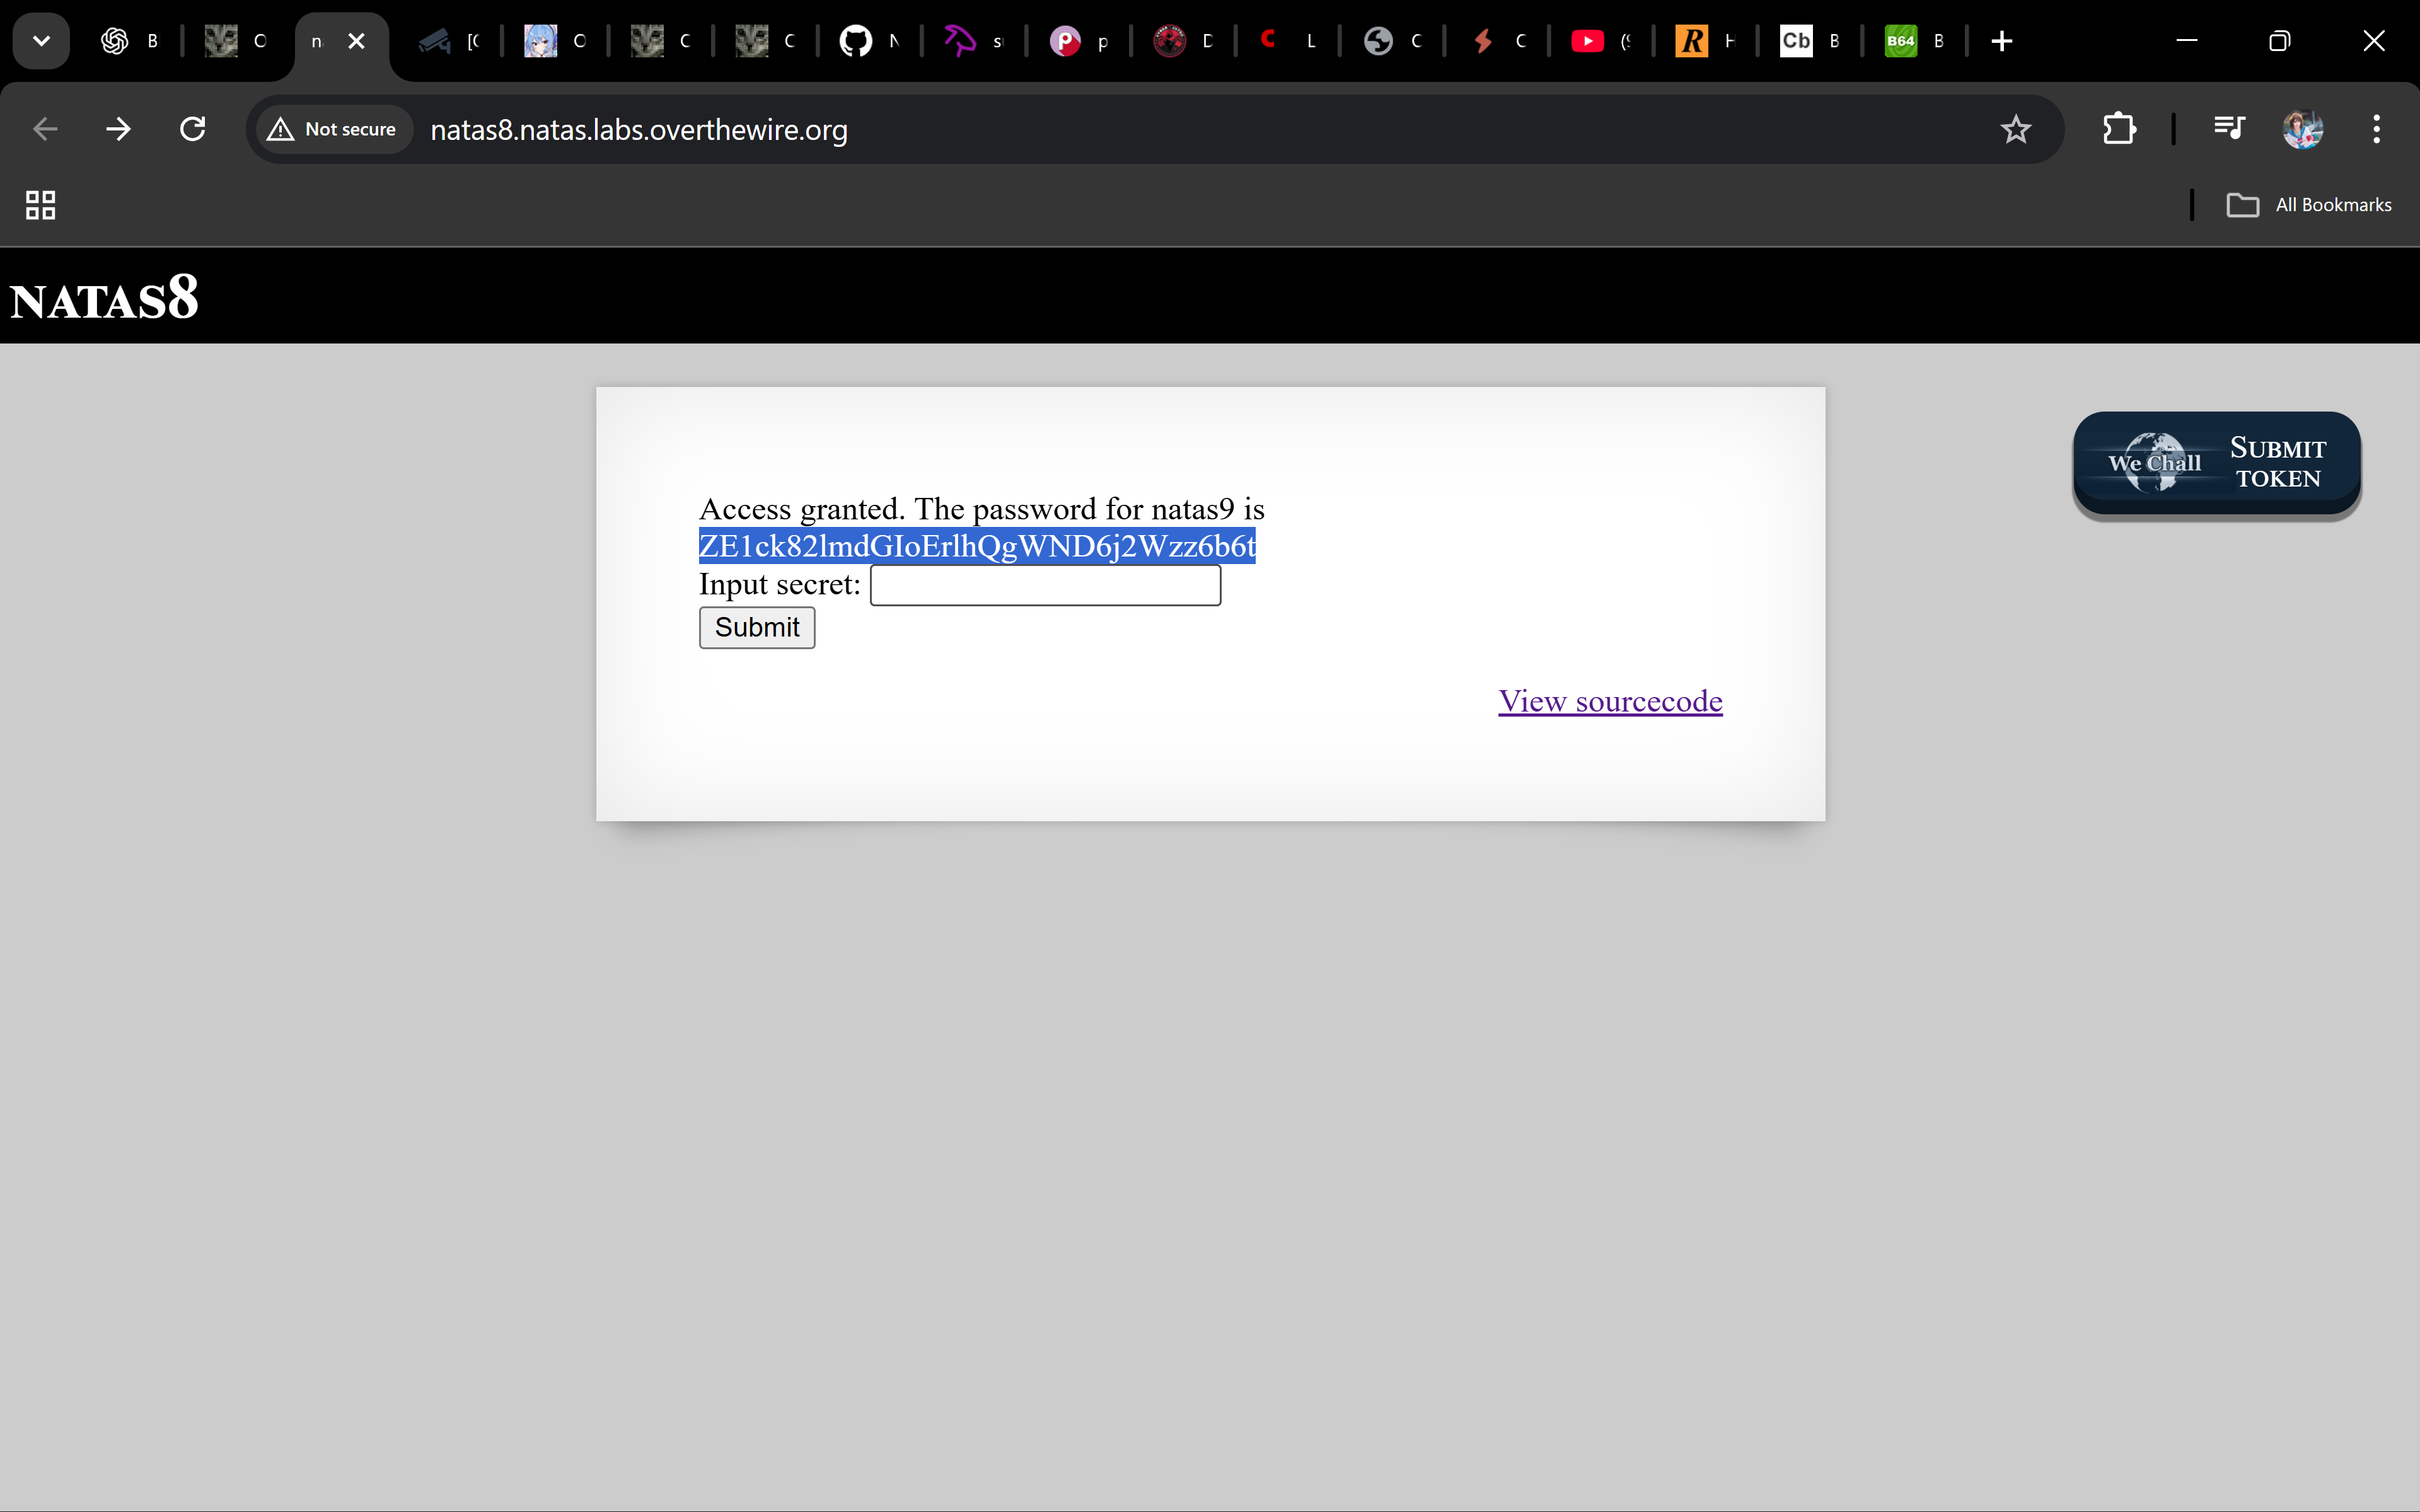Click the Input secret text field
Screen dimensions: 2420x1512
[x=1044, y=585]
